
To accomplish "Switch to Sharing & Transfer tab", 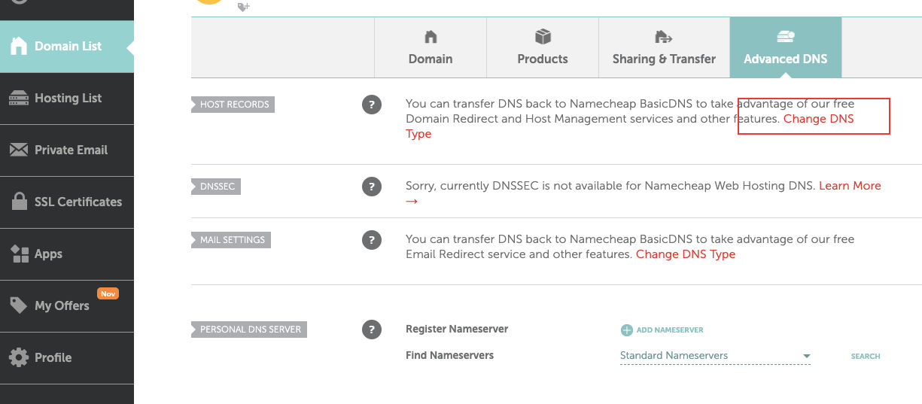I will click(664, 47).
